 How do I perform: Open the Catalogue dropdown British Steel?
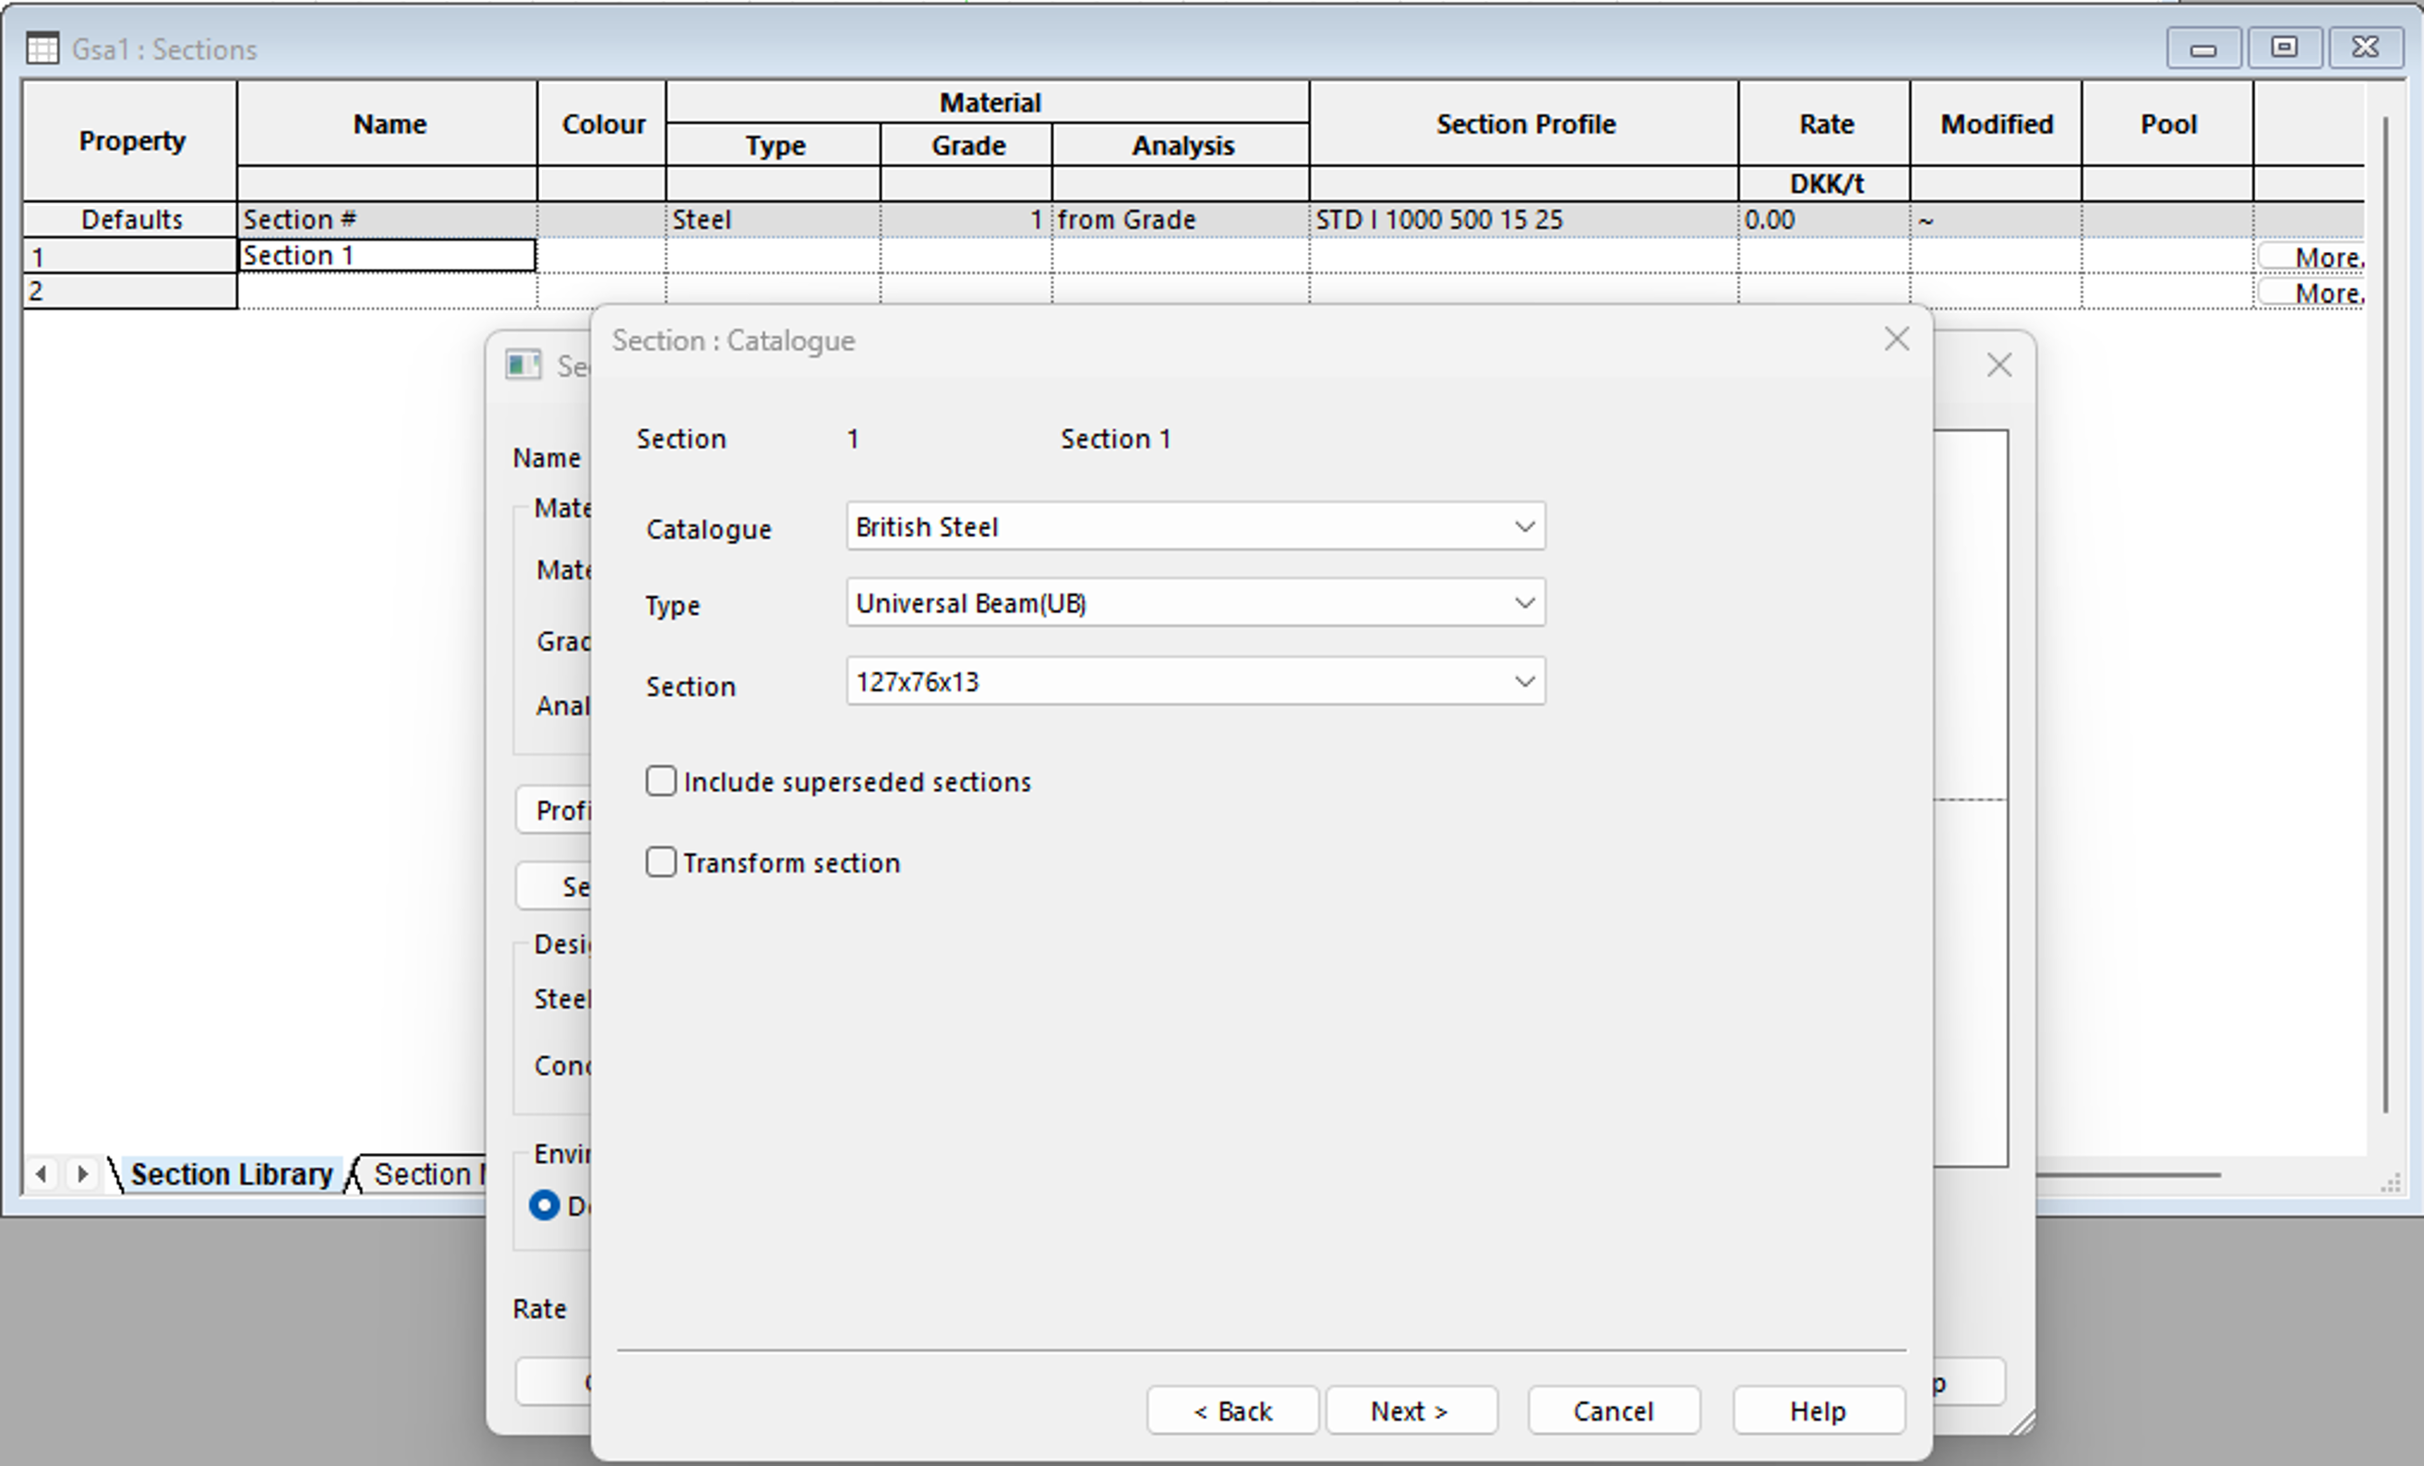tap(1194, 527)
